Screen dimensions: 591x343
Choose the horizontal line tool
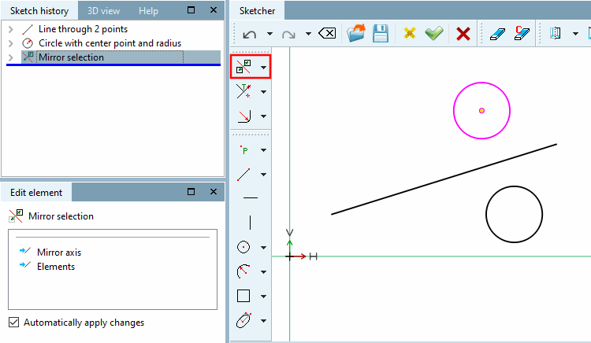pos(251,197)
